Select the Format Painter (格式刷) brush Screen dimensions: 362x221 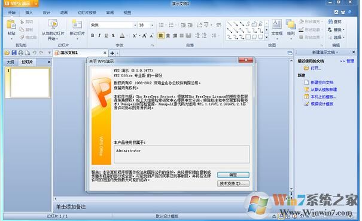pos(22,37)
